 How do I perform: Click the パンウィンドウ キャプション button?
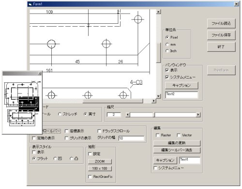(x=181, y=85)
